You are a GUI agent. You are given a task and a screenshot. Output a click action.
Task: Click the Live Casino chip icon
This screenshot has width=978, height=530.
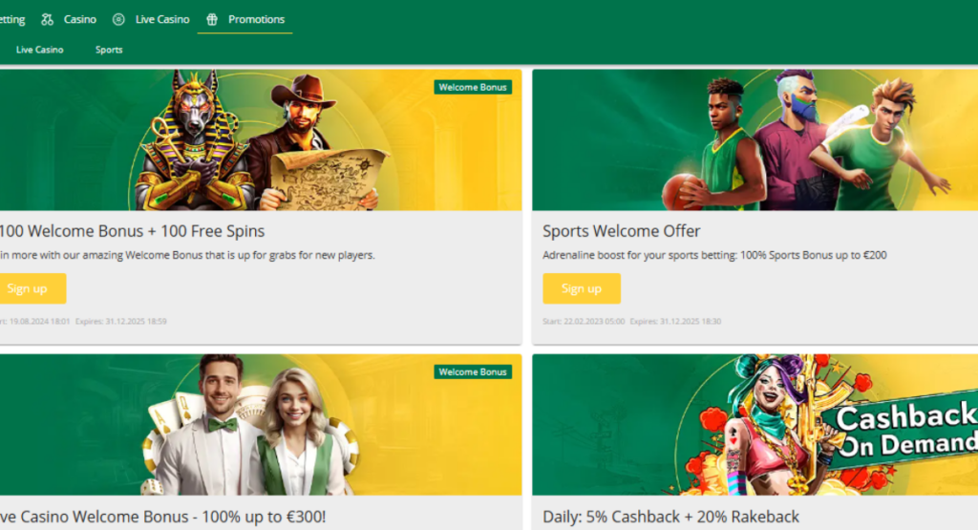pyautogui.click(x=118, y=19)
